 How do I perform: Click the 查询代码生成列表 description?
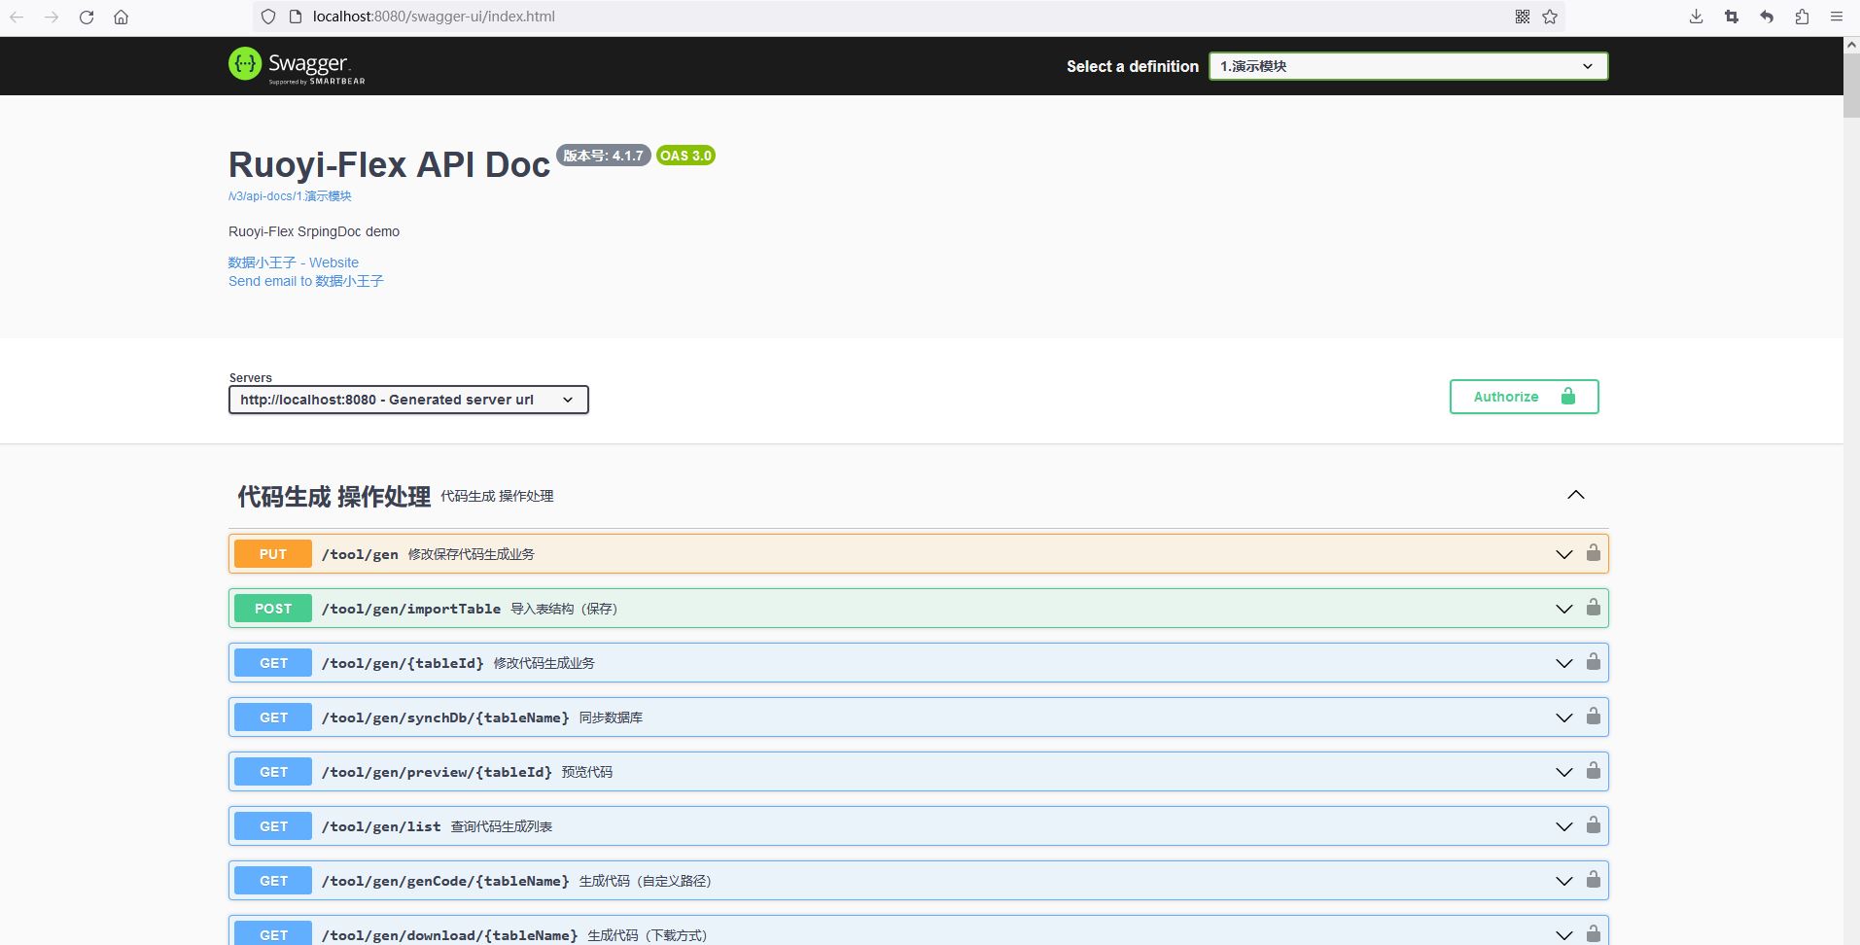coord(502,826)
